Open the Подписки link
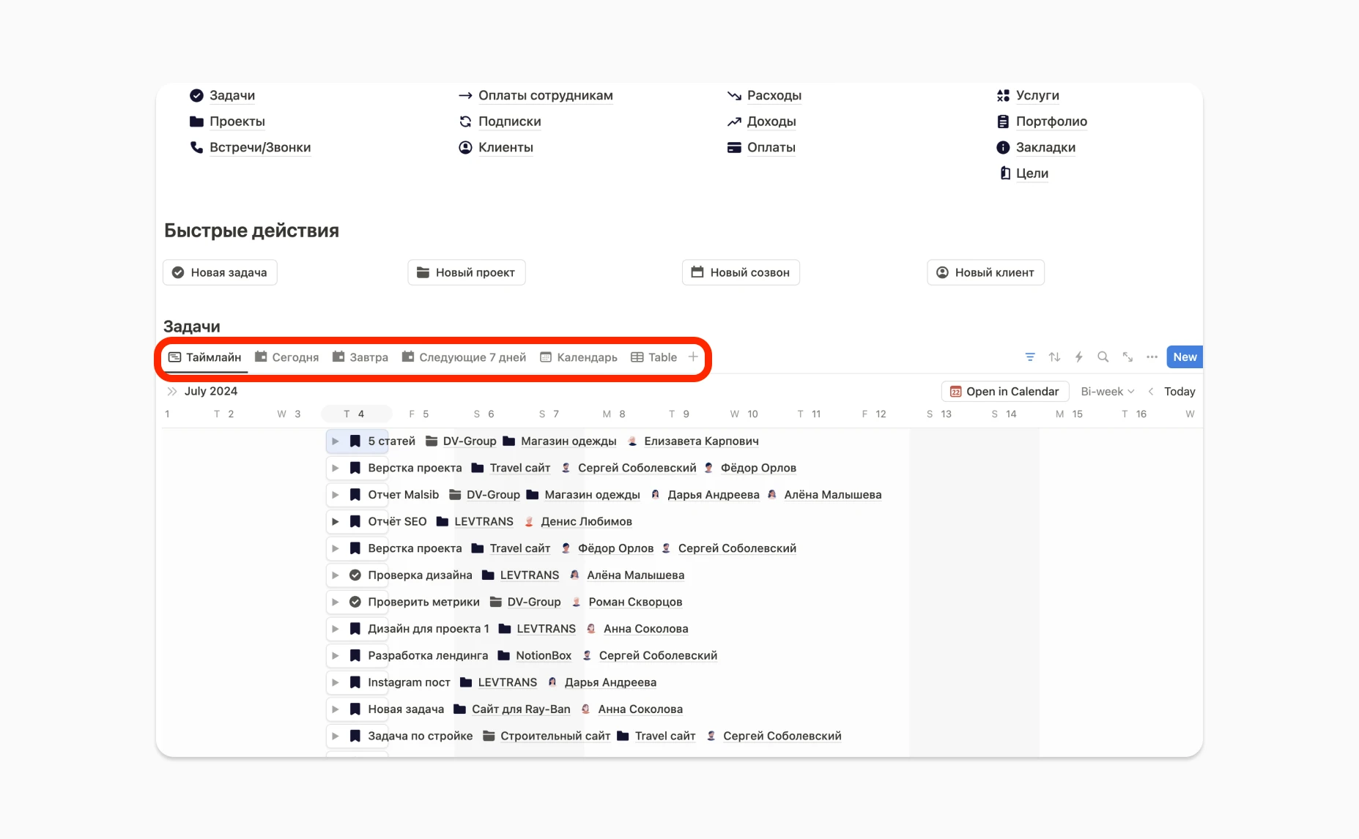Screen dimensions: 1359x839 (x=509, y=121)
